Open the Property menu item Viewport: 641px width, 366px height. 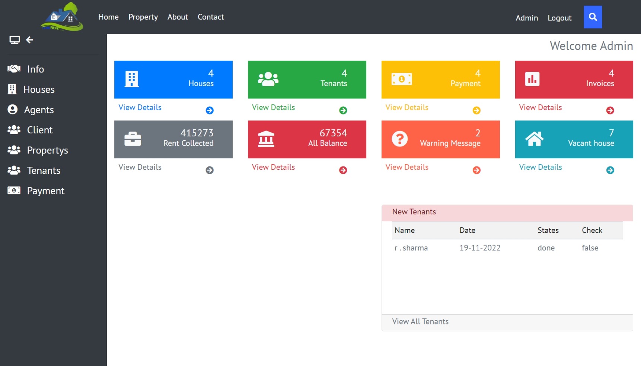click(143, 17)
